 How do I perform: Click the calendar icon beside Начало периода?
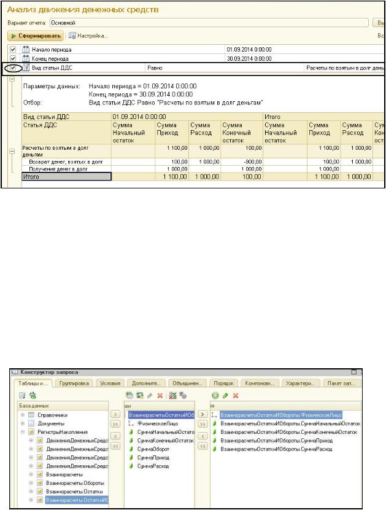pos(26,50)
